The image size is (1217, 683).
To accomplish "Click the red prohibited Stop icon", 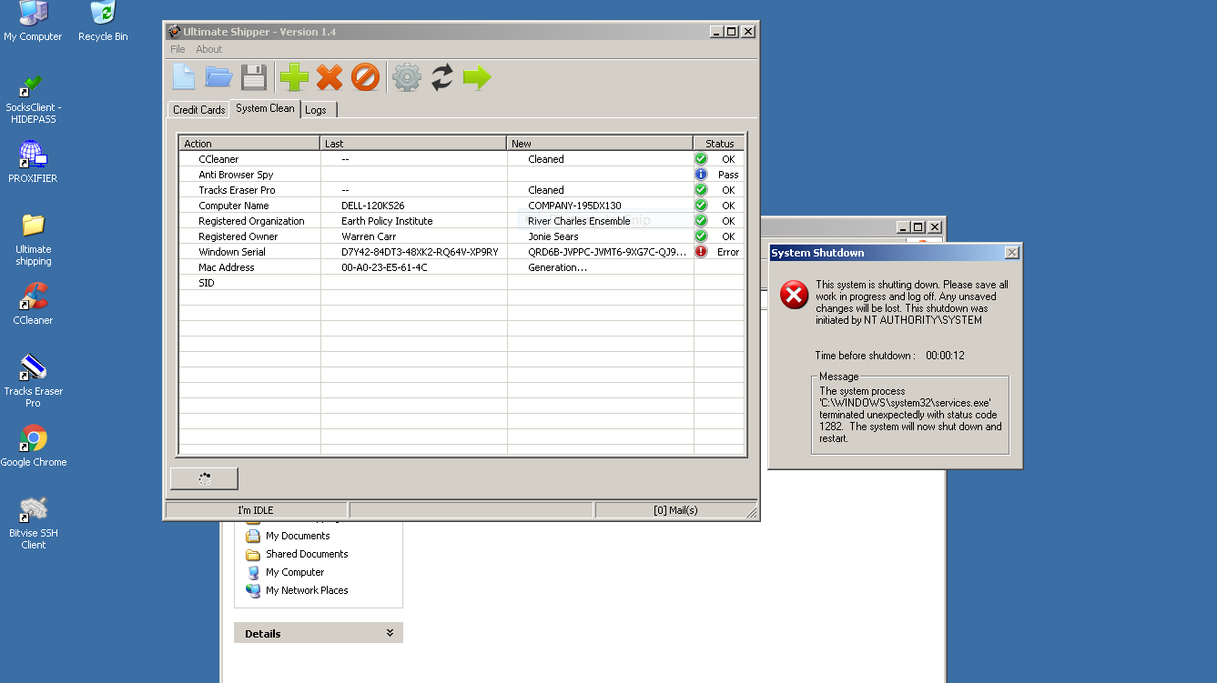I will pyautogui.click(x=365, y=77).
